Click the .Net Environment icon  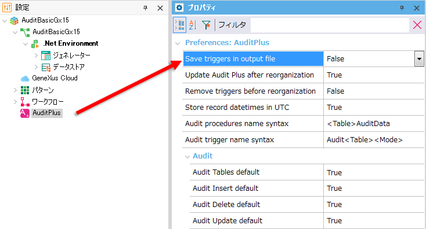35,43
